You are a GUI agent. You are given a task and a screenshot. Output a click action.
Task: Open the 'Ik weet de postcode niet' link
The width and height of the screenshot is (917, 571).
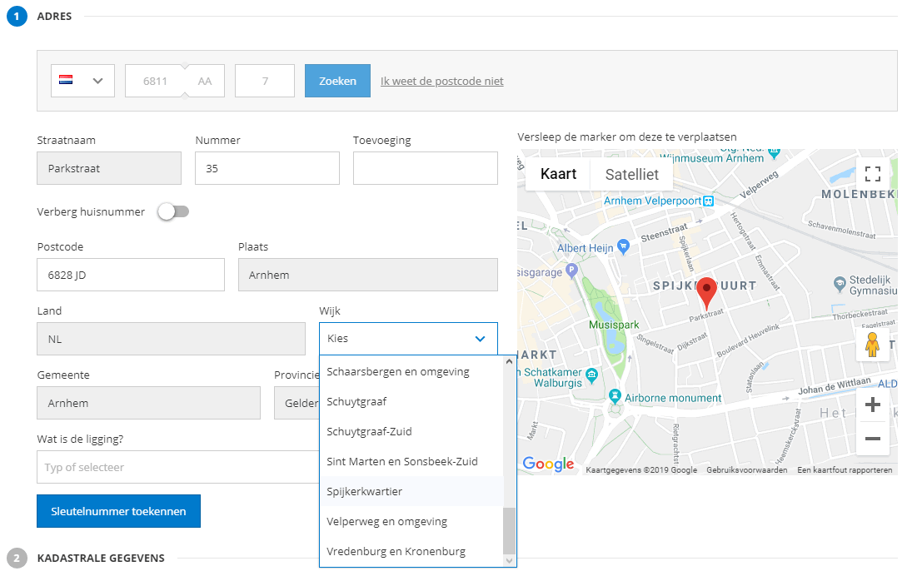pyautogui.click(x=442, y=82)
